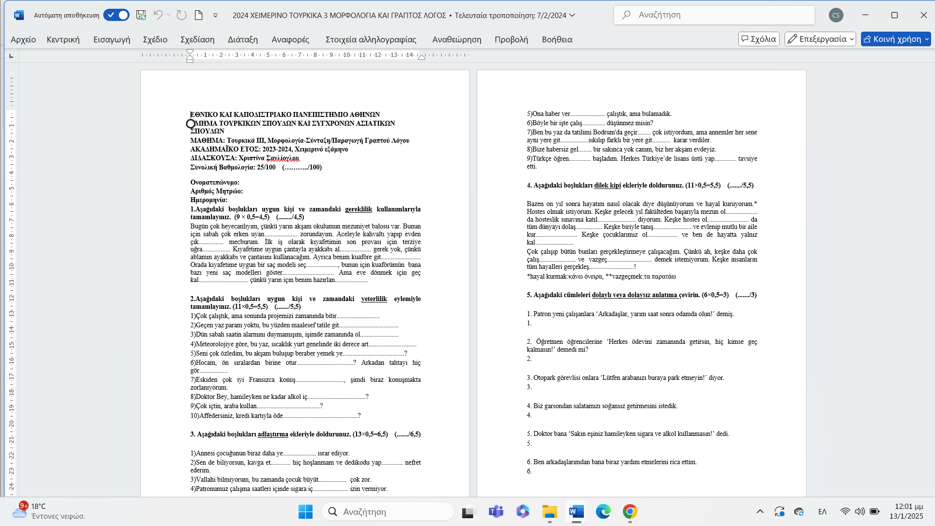Open the Αναθεώρηση ribbon tab
The width and height of the screenshot is (935, 526).
click(457, 39)
